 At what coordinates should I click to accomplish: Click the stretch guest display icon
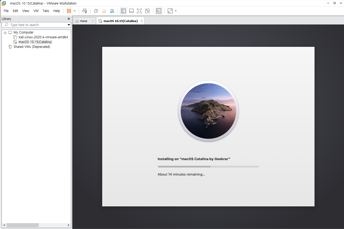[170, 11]
